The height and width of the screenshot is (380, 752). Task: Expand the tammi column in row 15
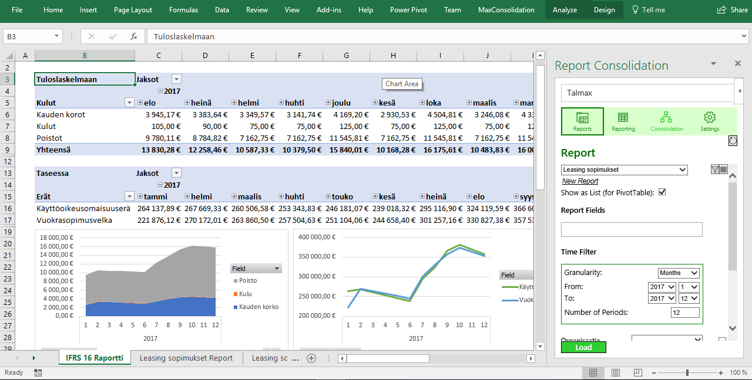(x=140, y=196)
